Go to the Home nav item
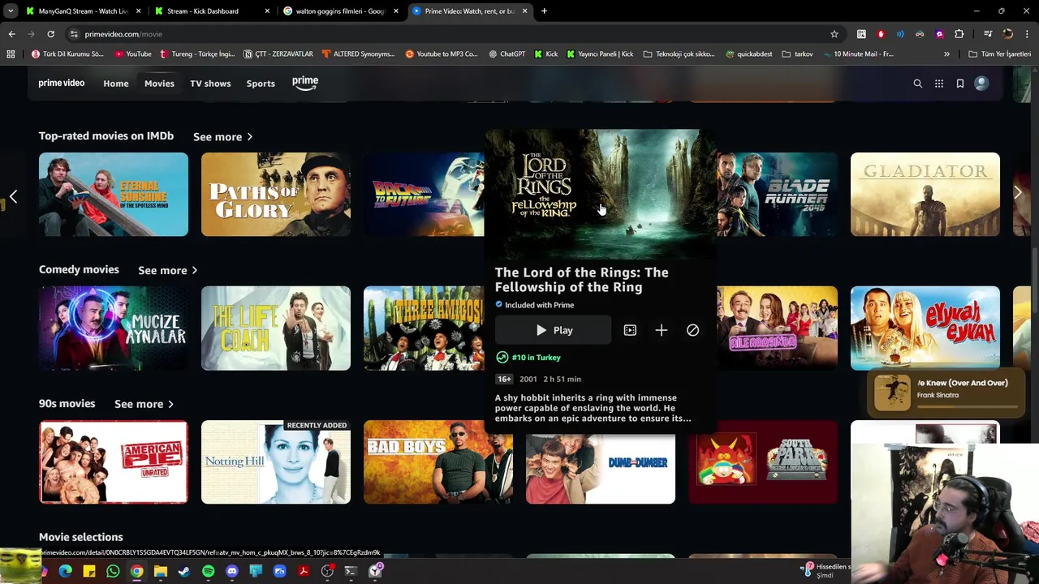This screenshot has height=584, width=1039. (116, 84)
